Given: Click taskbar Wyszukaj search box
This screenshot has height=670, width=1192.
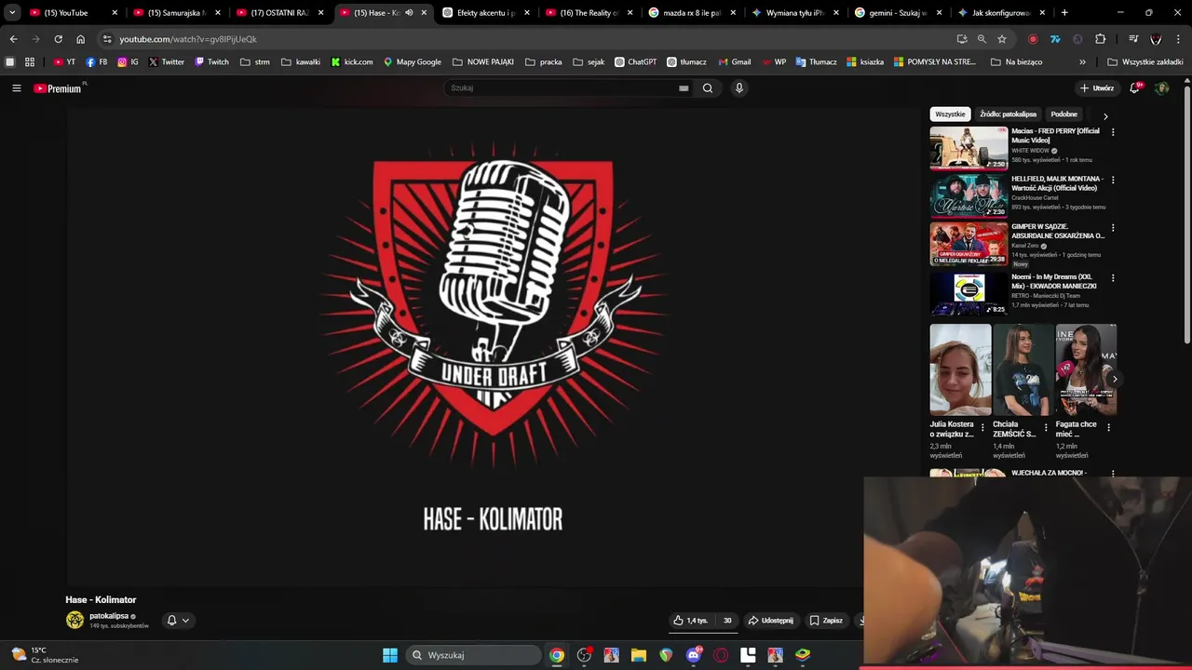Looking at the screenshot, I should click(472, 655).
